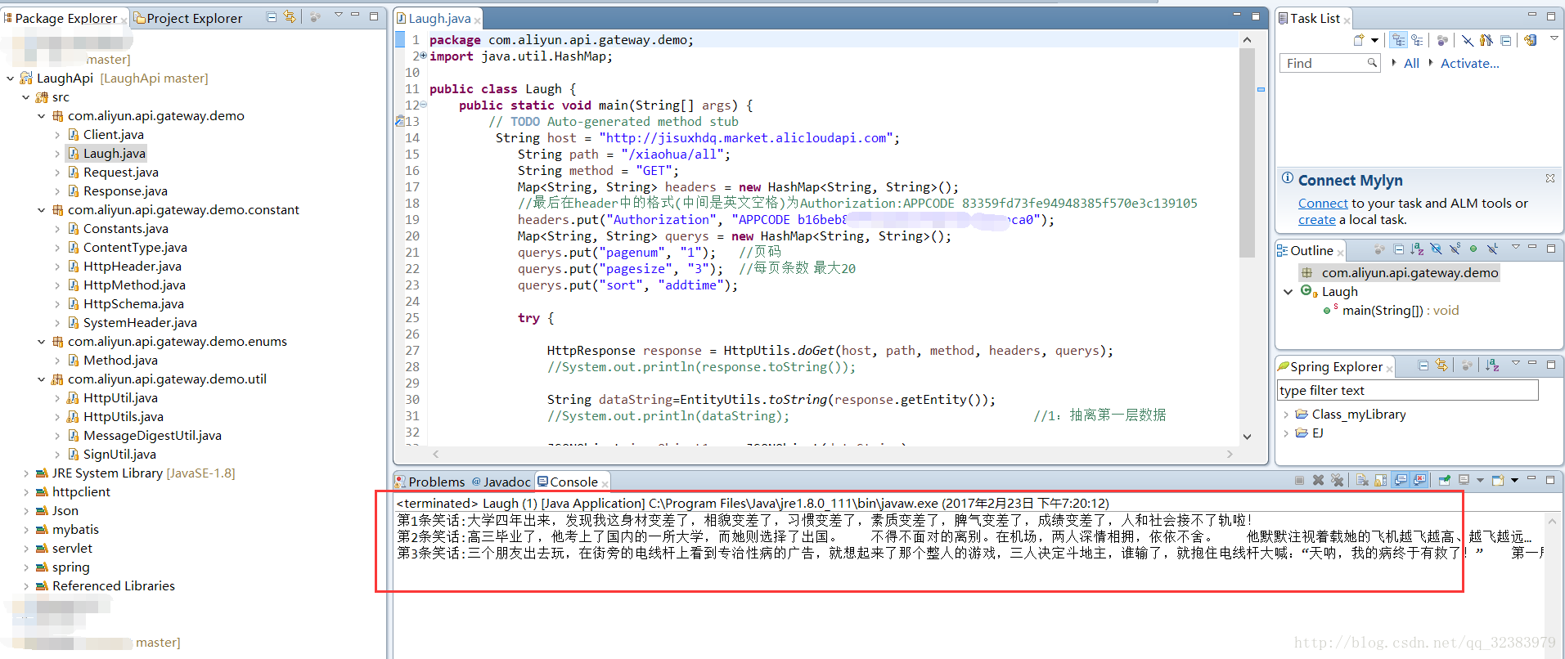Collapse all in Task List toolbar

[1505, 40]
